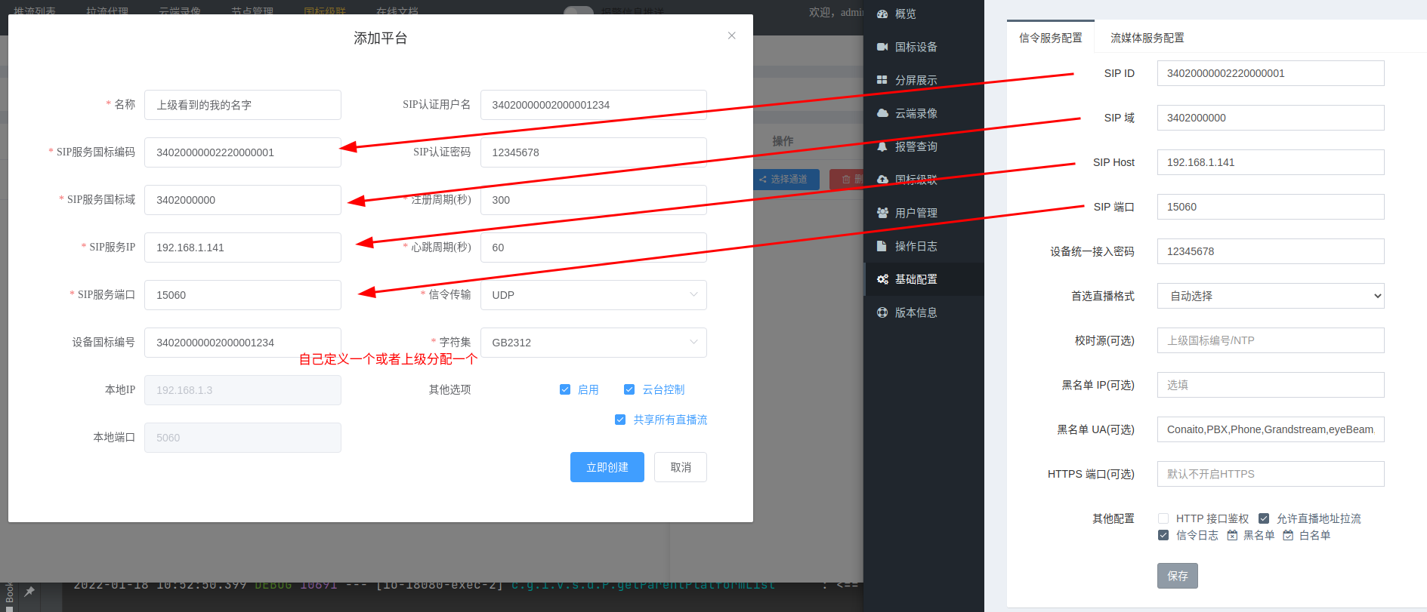Screen dimensions: 1427x612
Task: Click the 国标设备 camera icon
Action: pos(882,47)
